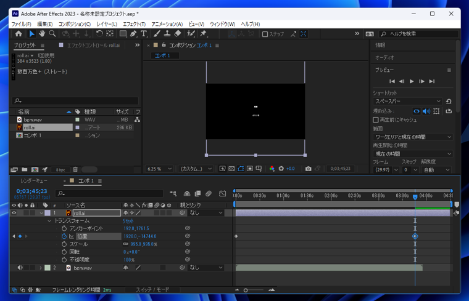Click the 8 bpc color depth button
Viewport: 469px width, 301px height.
[60, 170]
